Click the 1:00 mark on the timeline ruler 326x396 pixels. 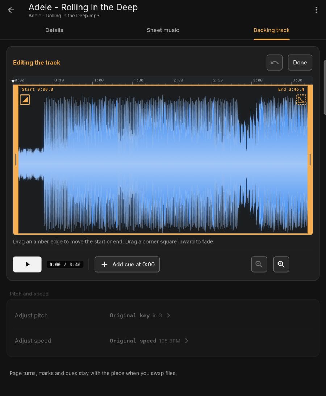[99, 80]
